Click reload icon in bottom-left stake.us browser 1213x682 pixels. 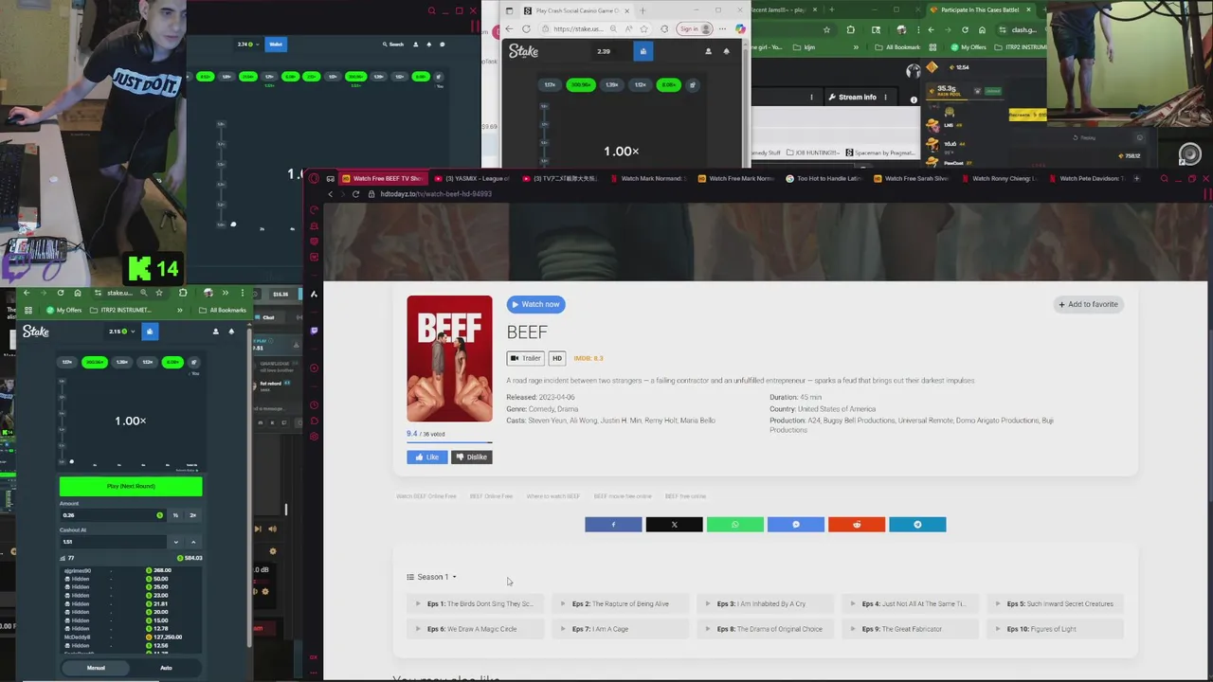[61, 293]
